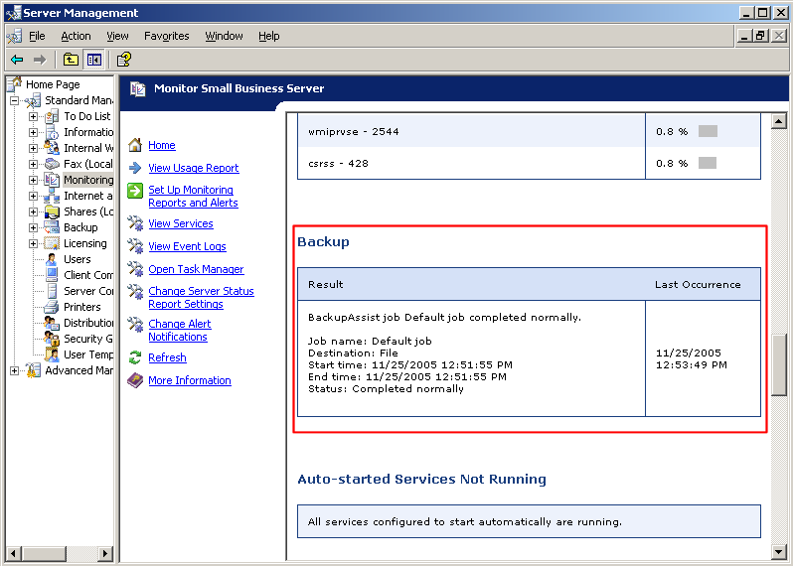Click the More Information link

[x=190, y=380]
